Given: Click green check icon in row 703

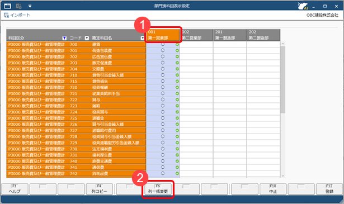Looking at the screenshot, I should 177,63.
